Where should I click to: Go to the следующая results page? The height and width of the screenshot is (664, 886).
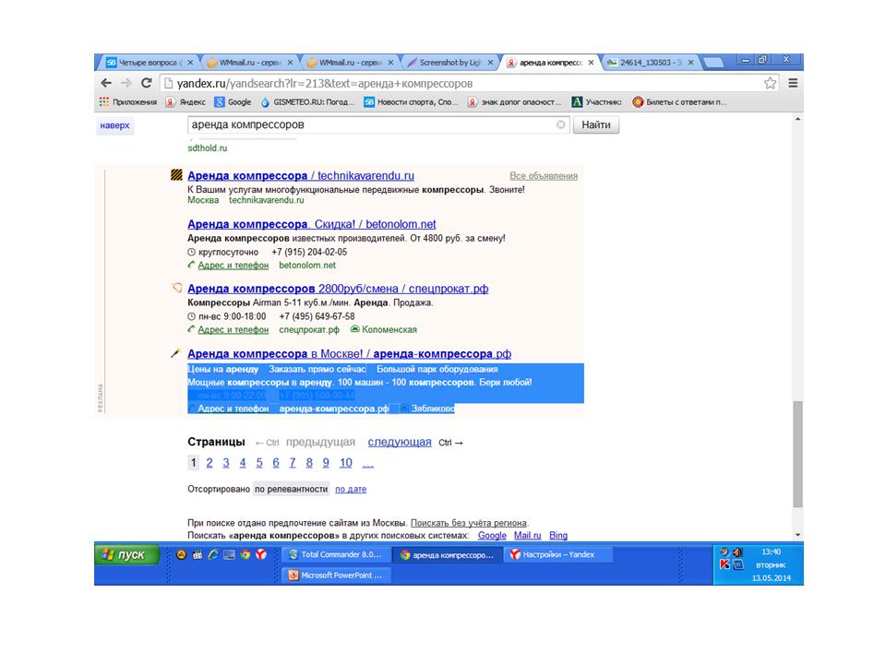click(x=400, y=442)
